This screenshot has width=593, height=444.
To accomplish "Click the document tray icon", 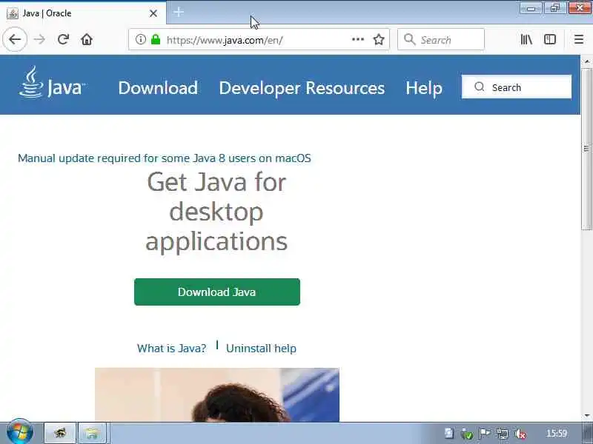I will pyautogui.click(x=449, y=433).
